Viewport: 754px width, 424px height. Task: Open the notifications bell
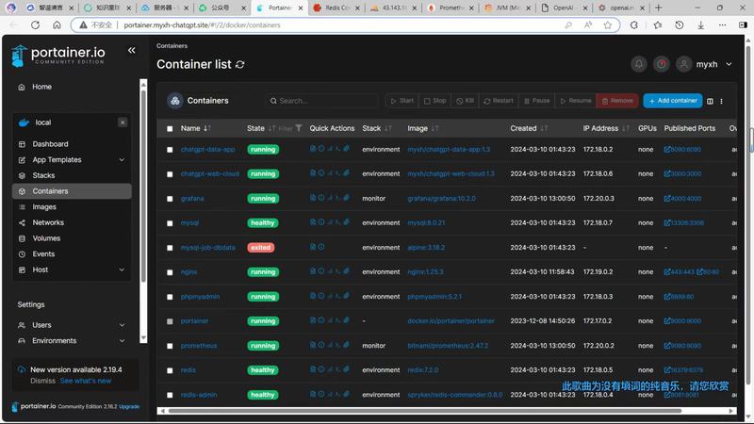[639, 64]
